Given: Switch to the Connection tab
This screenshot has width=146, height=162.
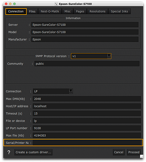Looking at the screenshot, I should (x=16, y=11).
